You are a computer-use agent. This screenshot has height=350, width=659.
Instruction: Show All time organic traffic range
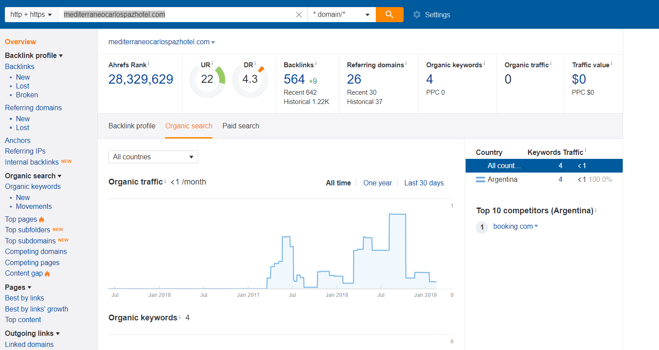339,183
